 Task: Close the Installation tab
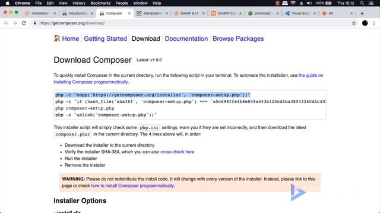[x=55, y=13]
